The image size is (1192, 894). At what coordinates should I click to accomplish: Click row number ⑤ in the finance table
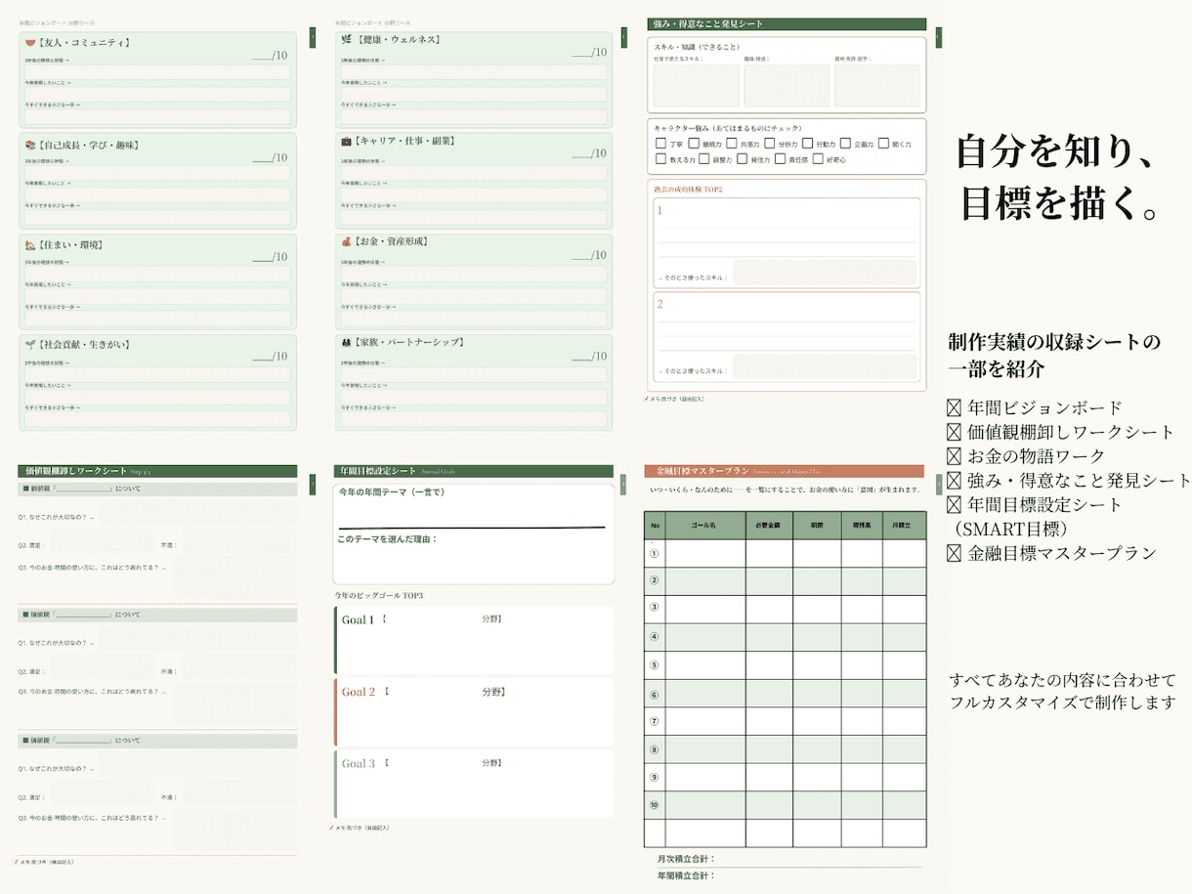click(x=655, y=665)
